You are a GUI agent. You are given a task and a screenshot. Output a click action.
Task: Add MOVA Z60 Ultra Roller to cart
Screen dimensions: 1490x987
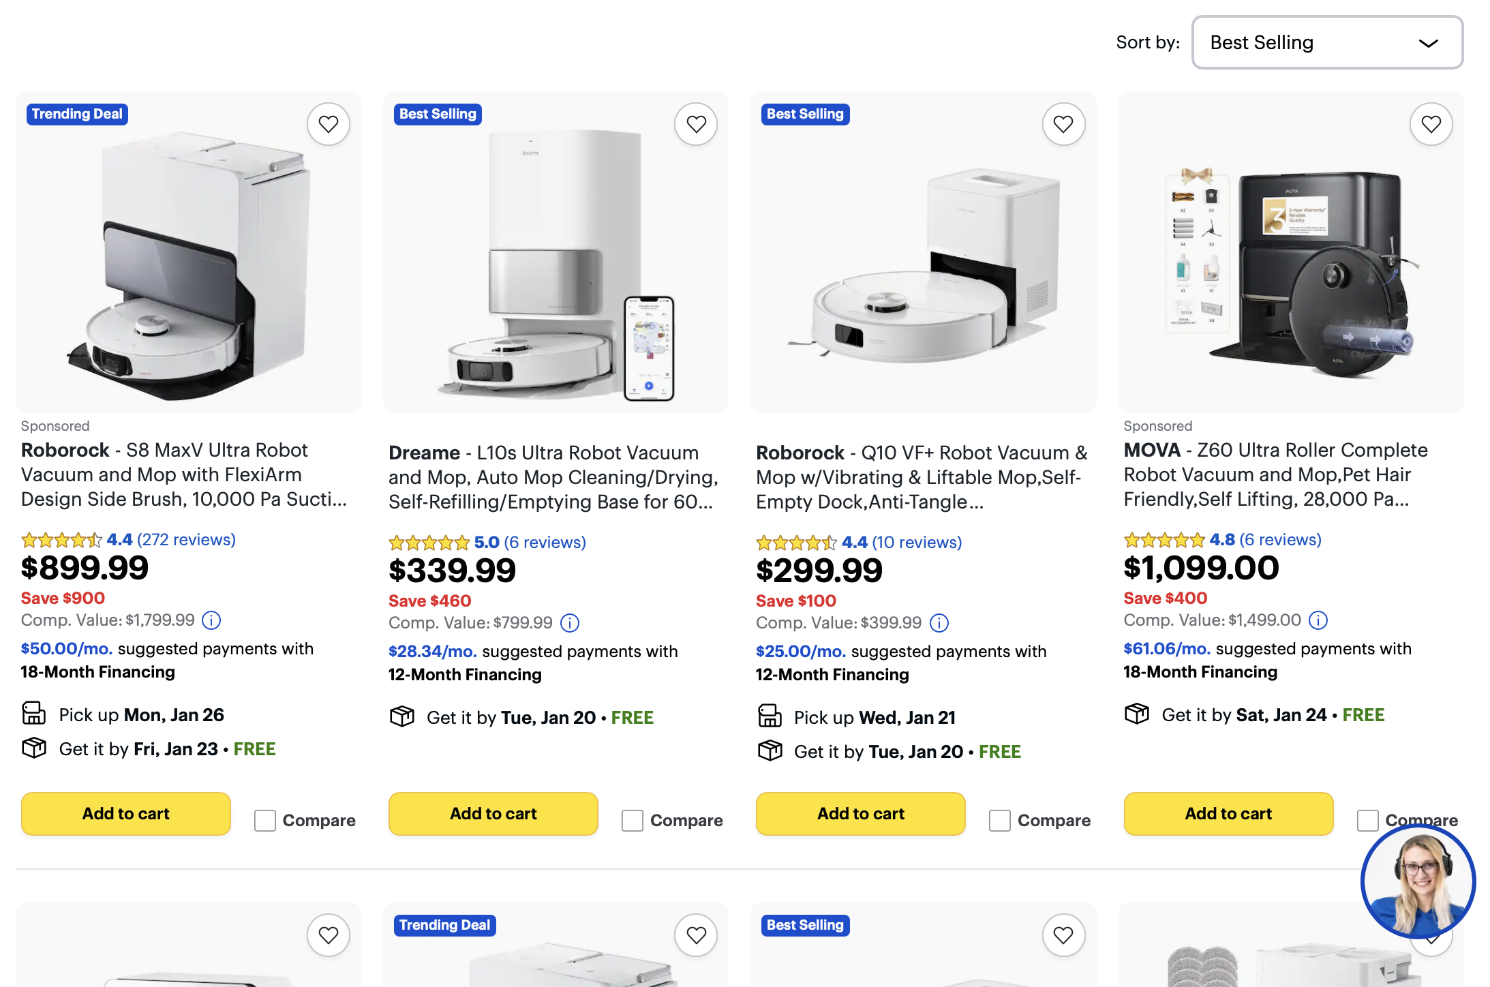tap(1228, 813)
